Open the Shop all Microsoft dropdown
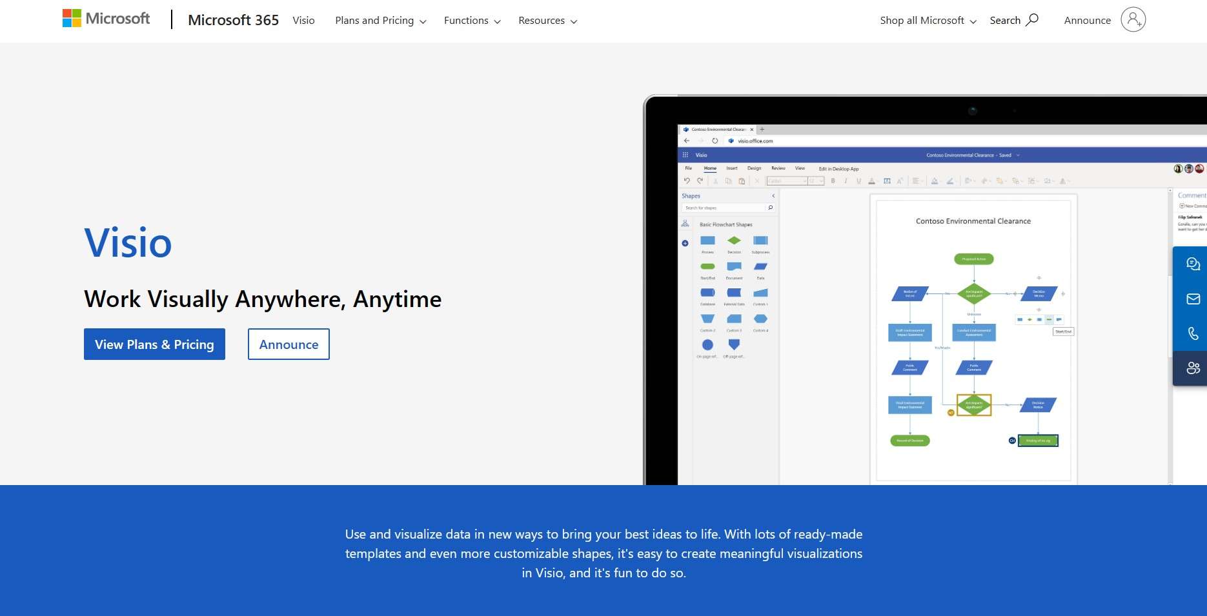This screenshot has height=616, width=1207. pyautogui.click(x=928, y=21)
